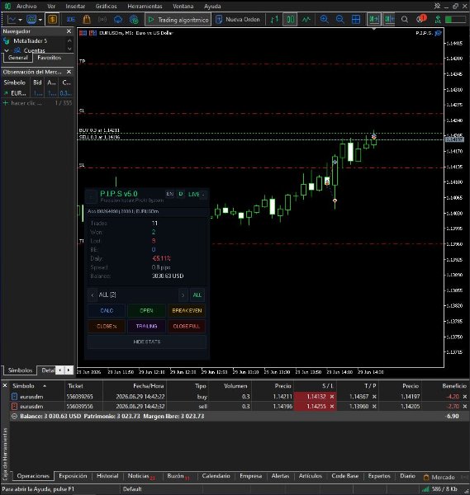
Task: Close Observación del Mercado panel
Action: point(69,72)
